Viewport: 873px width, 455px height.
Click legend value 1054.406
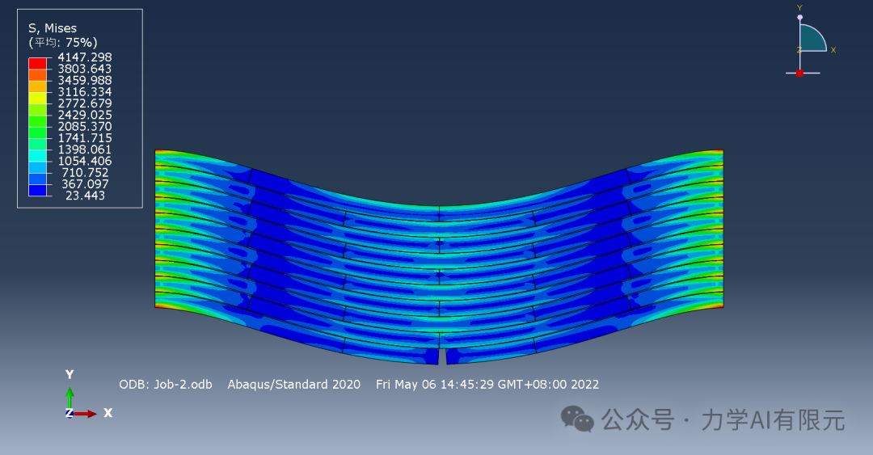coord(85,161)
